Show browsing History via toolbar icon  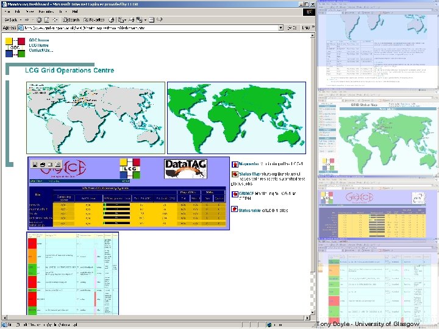tap(112, 20)
